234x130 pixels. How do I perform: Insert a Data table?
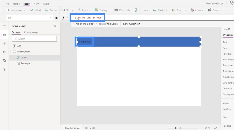tap(122, 10)
